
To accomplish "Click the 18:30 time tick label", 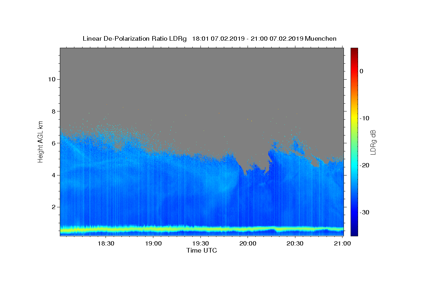I will pos(106,243).
